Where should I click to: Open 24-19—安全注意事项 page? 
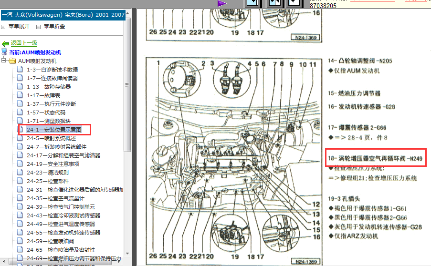point(53,164)
